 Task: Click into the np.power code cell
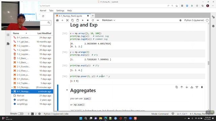(x=137, y=76)
